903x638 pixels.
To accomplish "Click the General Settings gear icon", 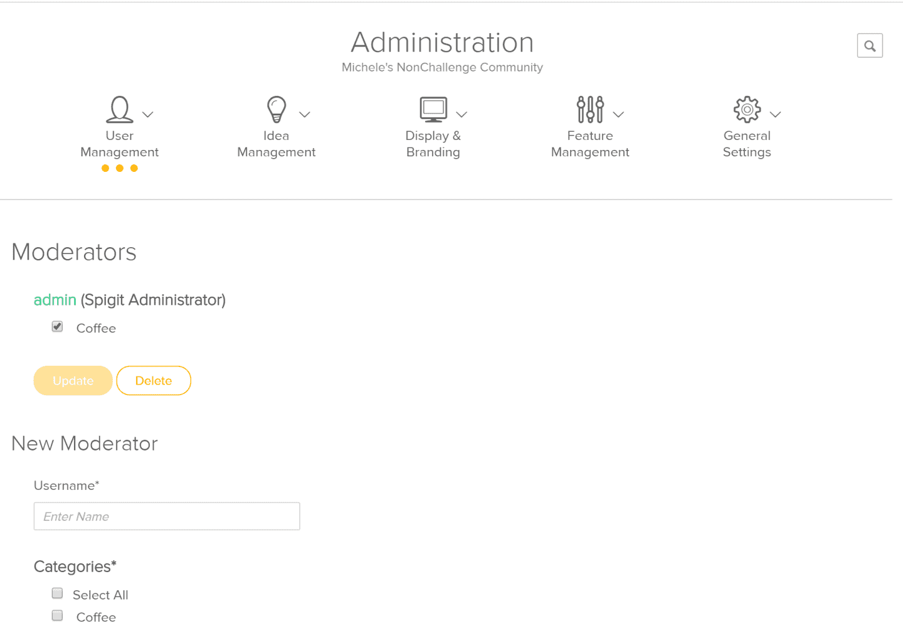I will 747,109.
